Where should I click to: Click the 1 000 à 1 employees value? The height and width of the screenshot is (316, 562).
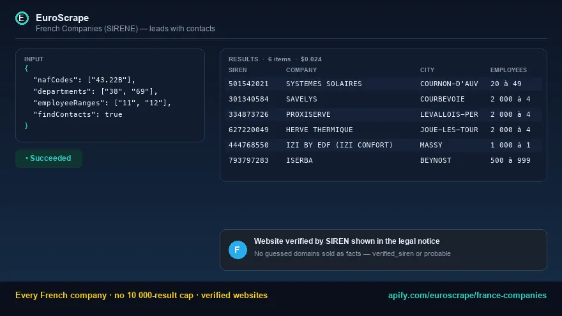[x=510, y=145]
